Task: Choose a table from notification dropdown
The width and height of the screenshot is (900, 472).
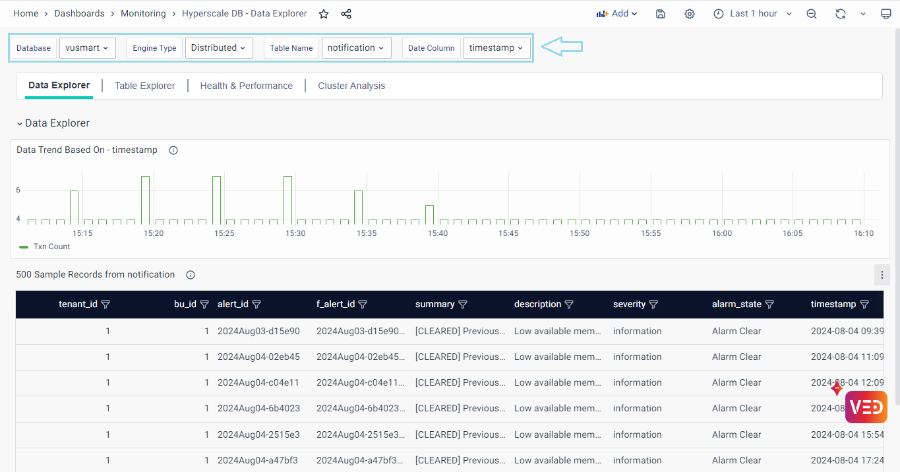Action: [x=356, y=48]
